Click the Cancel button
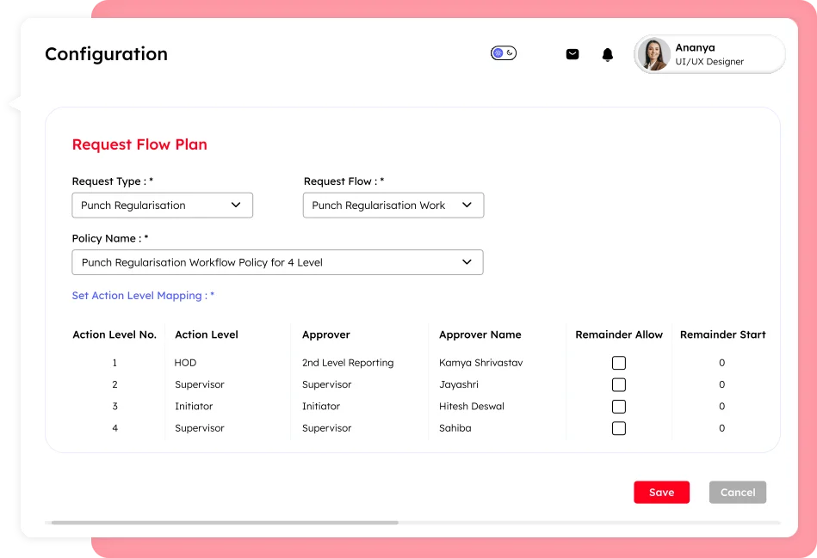 tap(737, 492)
